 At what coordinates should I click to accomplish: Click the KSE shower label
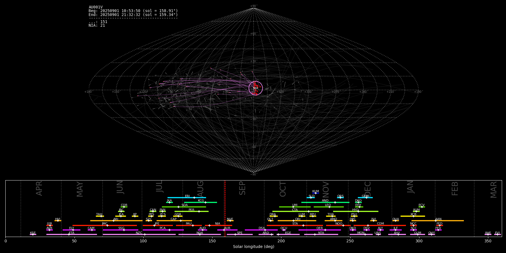tap(33, 233)
